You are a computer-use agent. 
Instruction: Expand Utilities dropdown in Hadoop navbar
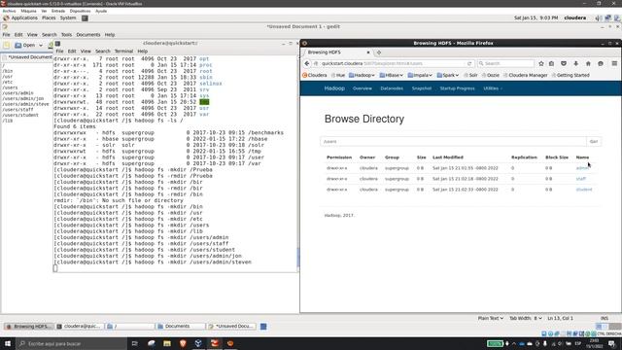[x=493, y=88]
